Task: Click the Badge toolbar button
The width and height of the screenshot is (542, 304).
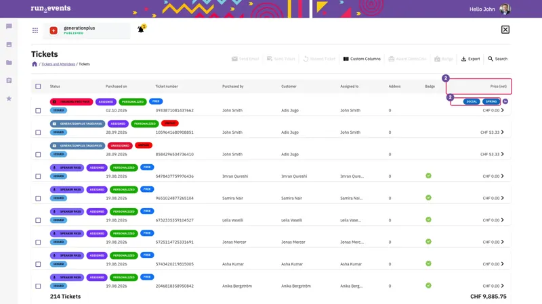Action: [x=444, y=59]
